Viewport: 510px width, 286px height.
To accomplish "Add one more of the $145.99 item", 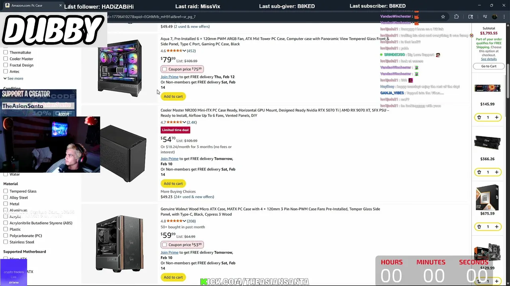I will 496,118.
